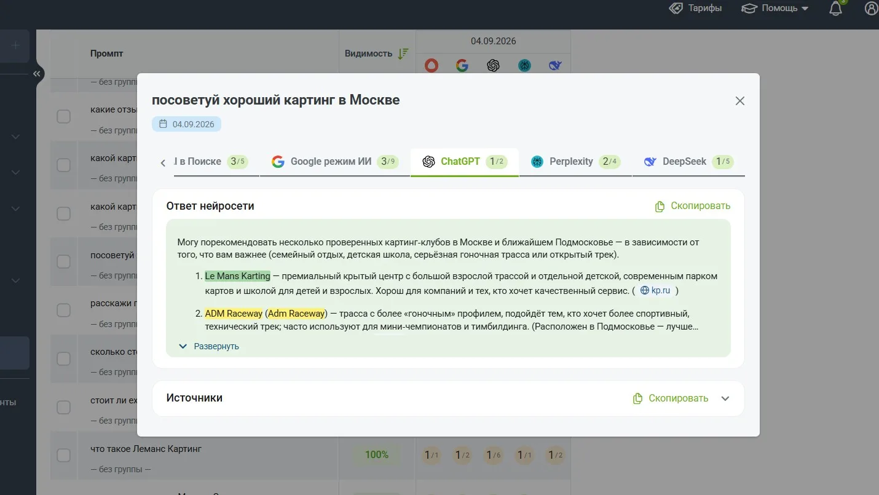
Task: Click the Yandex icon in date column
Action: coord(432,65)
